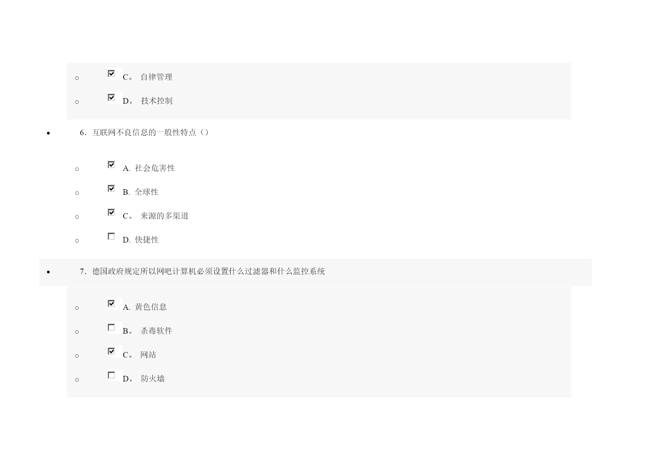
Task: Toggle checkbox B 全球性
Action: point(111,188)
